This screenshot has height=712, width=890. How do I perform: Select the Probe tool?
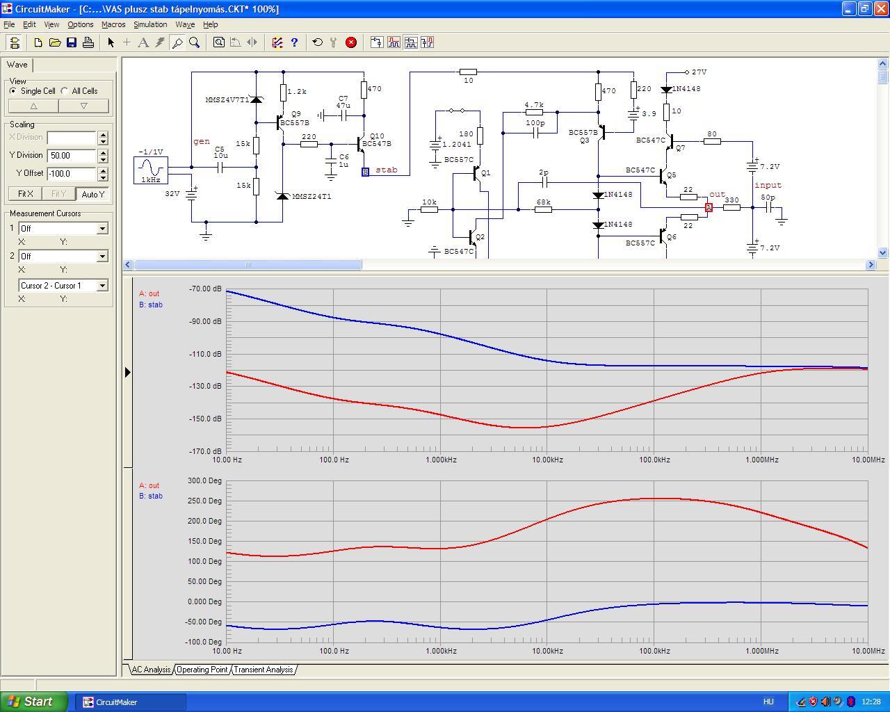tap(177, 42)
